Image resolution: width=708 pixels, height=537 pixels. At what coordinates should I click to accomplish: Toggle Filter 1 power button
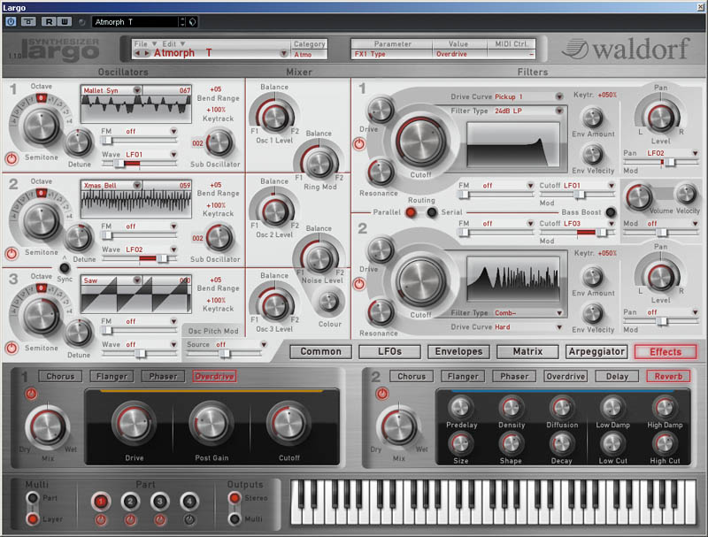click(x=359, y=143)
